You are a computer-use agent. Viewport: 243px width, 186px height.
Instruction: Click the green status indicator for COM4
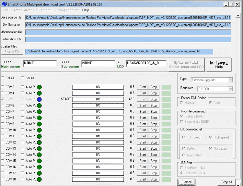pyautogui.click(x=39, y=93)
